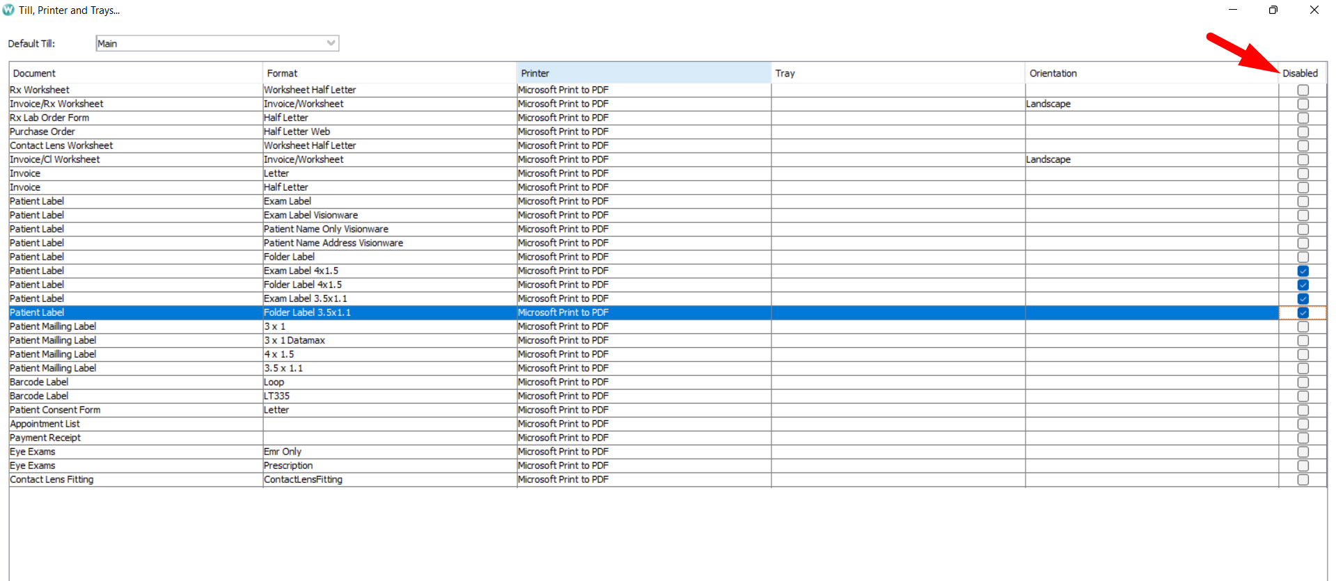The image size is (1336, 581).
Task: Toggle Disabled checkbox for Invoice/Rx Worksheet
Action: (1303, 104)
